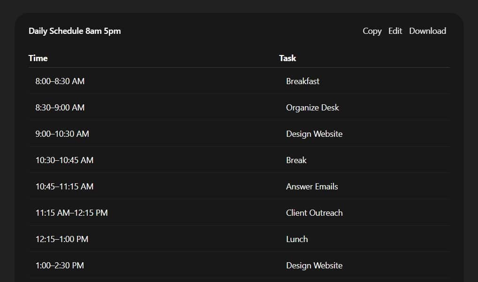Image resolution: width=478 pixels, height=282 pixels.
Task: Click the Breakfast task cell
Action: point(303,81)
